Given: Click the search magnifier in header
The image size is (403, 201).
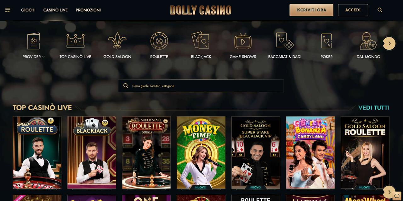Looking at the screenshot, I should (x=380, y=10).
